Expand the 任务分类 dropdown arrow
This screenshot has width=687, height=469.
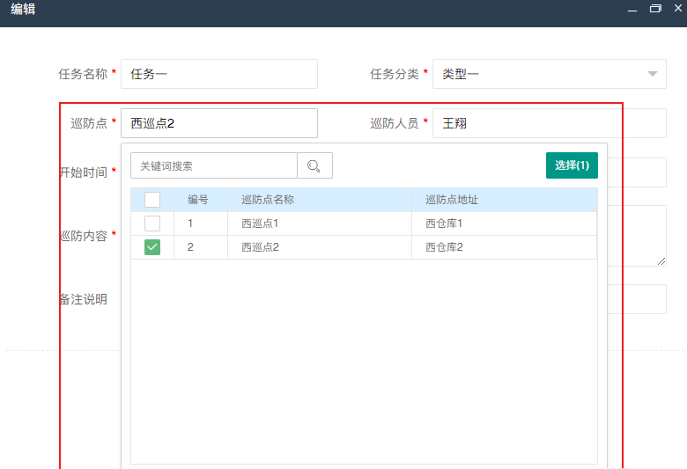point(652,74)
